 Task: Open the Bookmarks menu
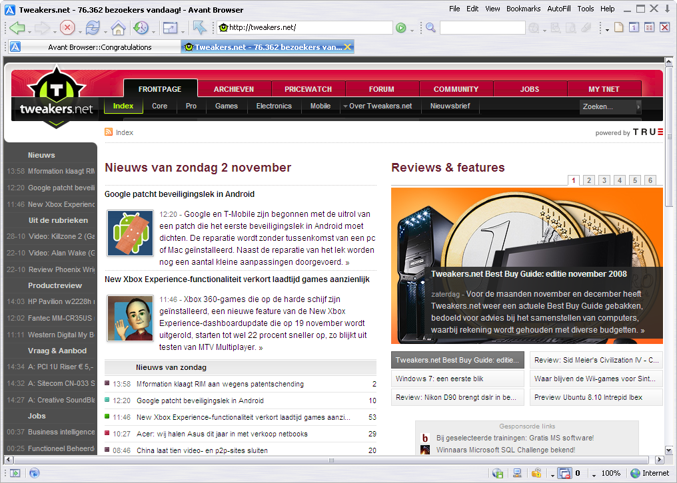[x=523, y=9]
